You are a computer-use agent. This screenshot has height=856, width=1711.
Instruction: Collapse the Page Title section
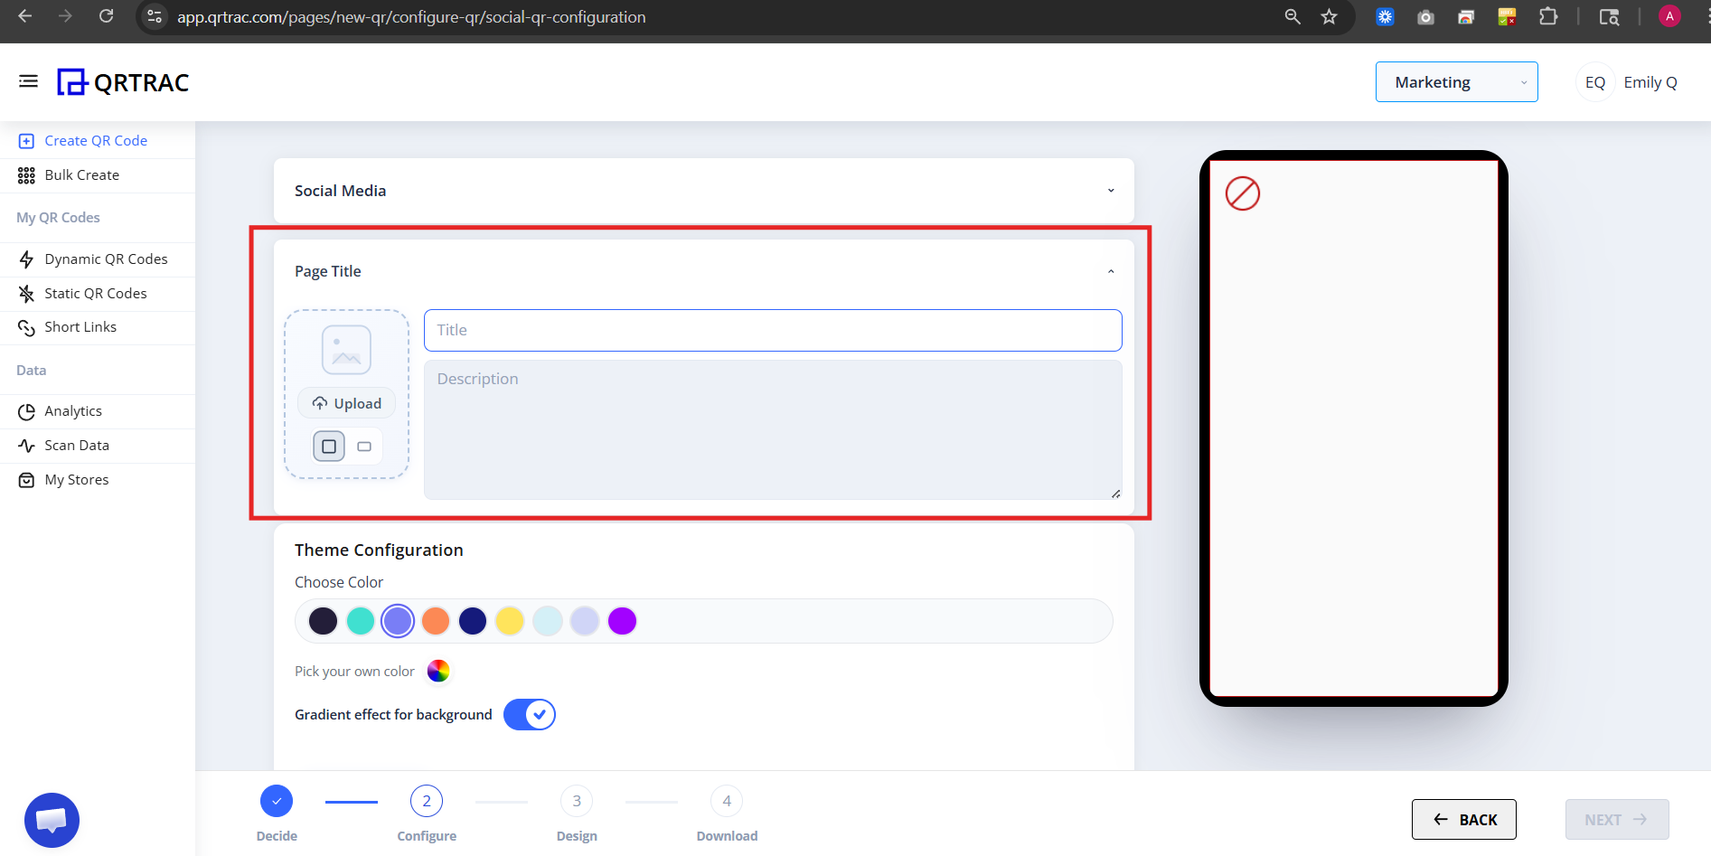pyautogui.click(x=1111, y=270)
